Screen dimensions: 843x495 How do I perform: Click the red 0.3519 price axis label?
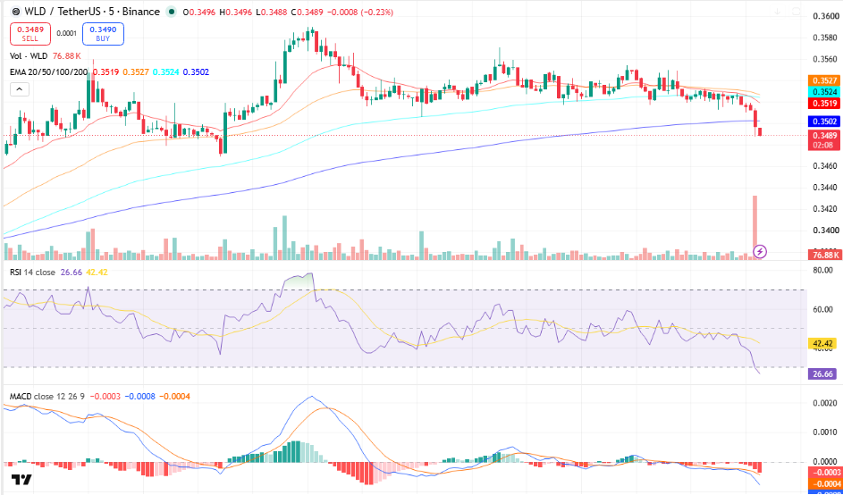[823, 102]
